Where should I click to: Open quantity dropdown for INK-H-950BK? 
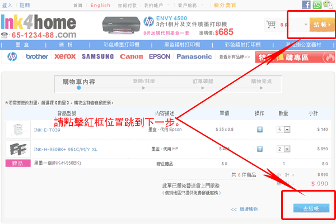(283, 149)
